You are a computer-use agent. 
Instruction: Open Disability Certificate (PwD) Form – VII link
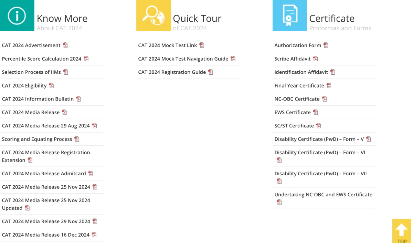tap(320, 174)
